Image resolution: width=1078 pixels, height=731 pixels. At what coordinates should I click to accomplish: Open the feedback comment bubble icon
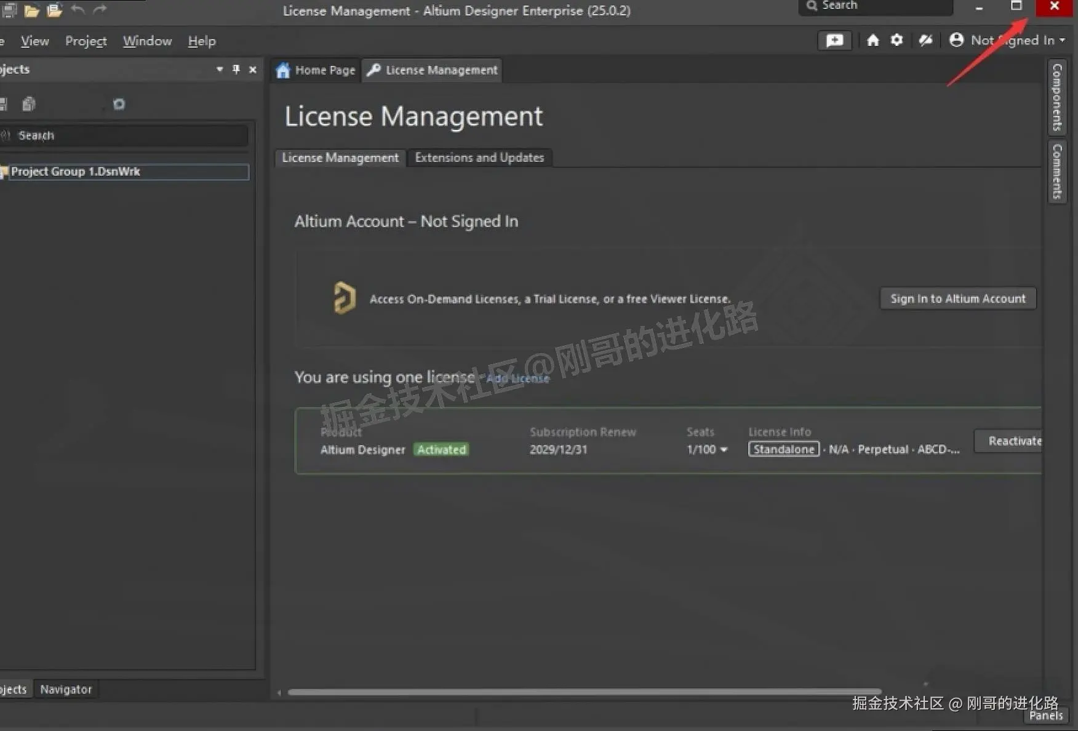834,41
